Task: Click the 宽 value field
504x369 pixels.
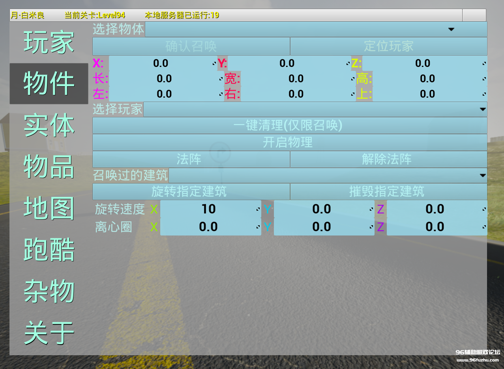Action: coord(298,79)
